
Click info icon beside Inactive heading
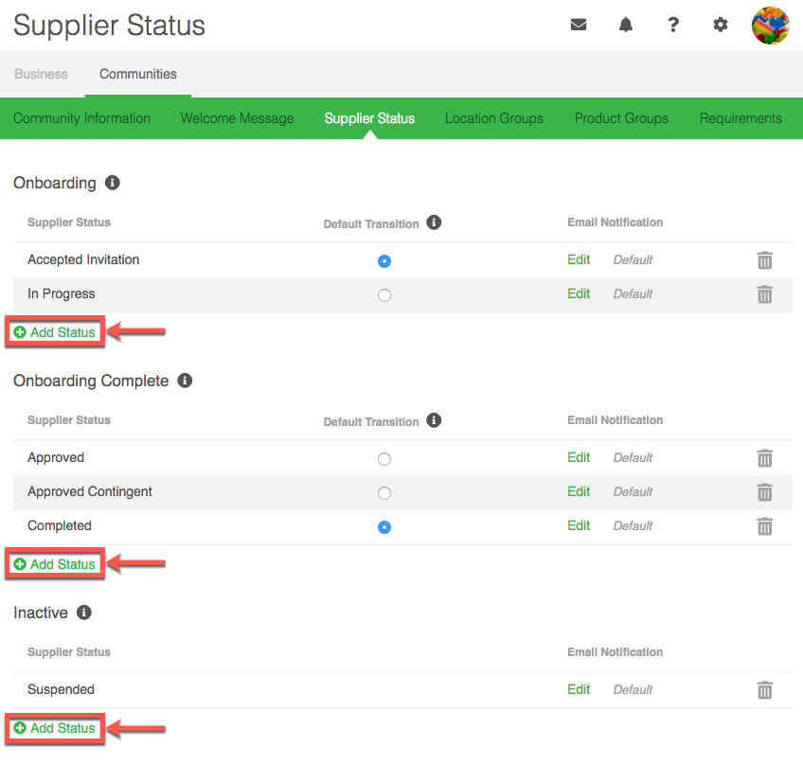tap(84, 613)
